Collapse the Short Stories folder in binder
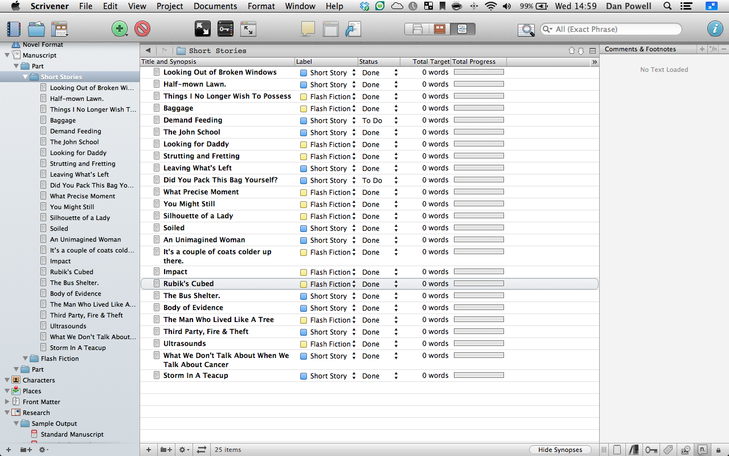 pos(26,77)
